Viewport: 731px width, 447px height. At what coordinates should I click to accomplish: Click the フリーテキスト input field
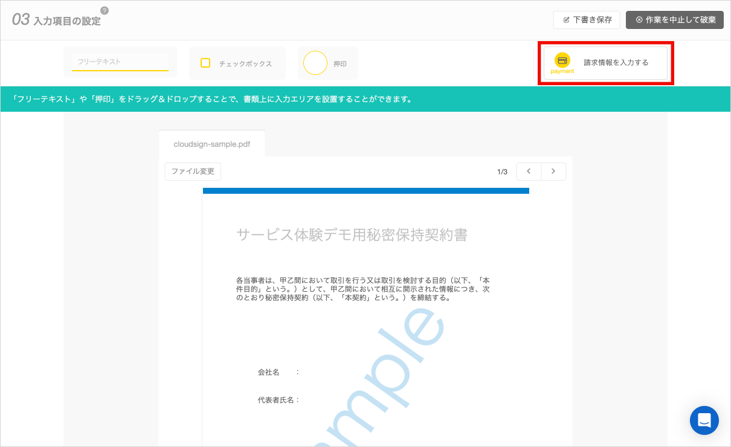[x=120, y=62]
